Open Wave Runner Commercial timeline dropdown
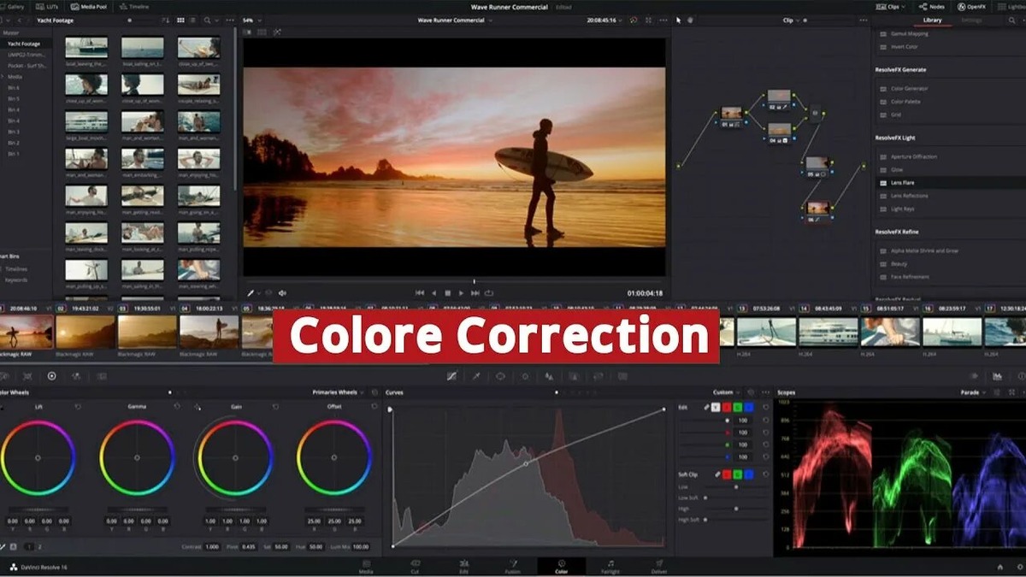This screenshot has height=577, width=1026. click(x=457, y=20)
